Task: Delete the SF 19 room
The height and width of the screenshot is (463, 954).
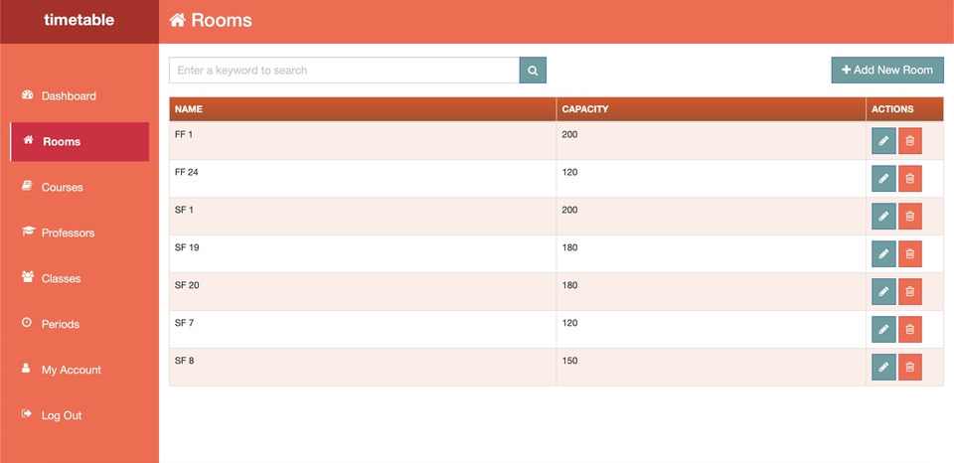Action: coord(909,253)
